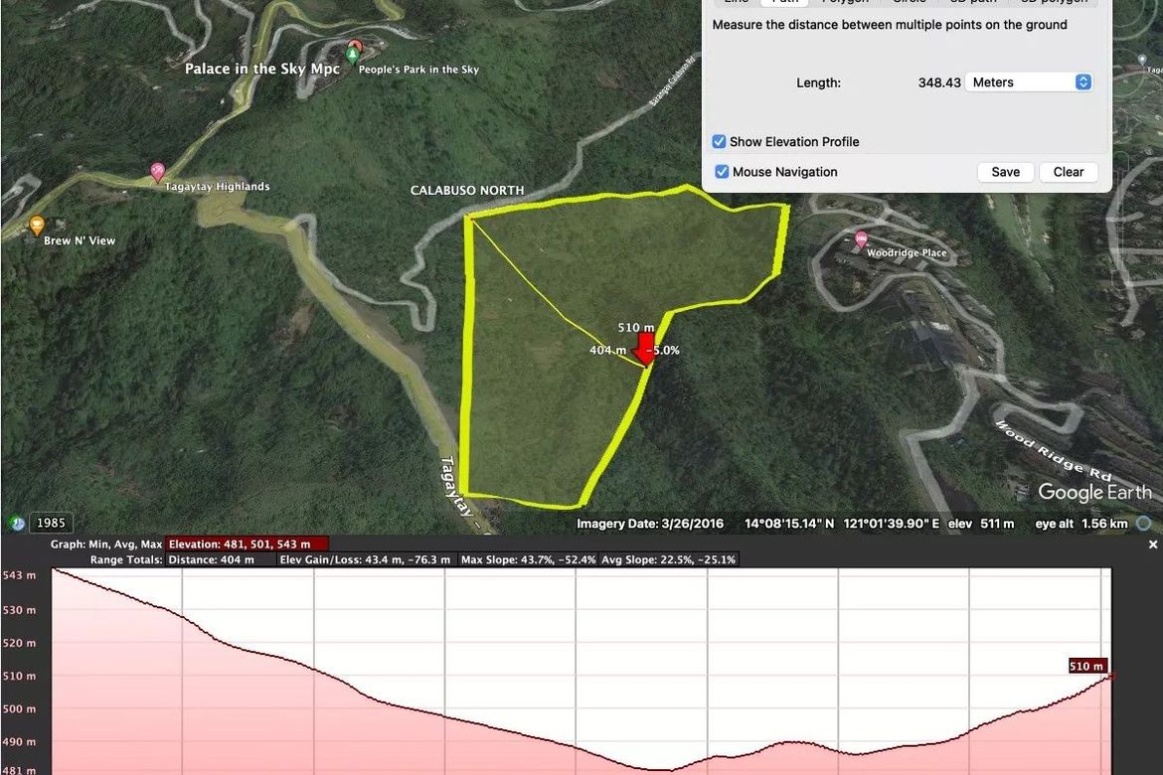Click the People's Park in the Sky green marker
1163x775 pixels.
click(355, 54)
